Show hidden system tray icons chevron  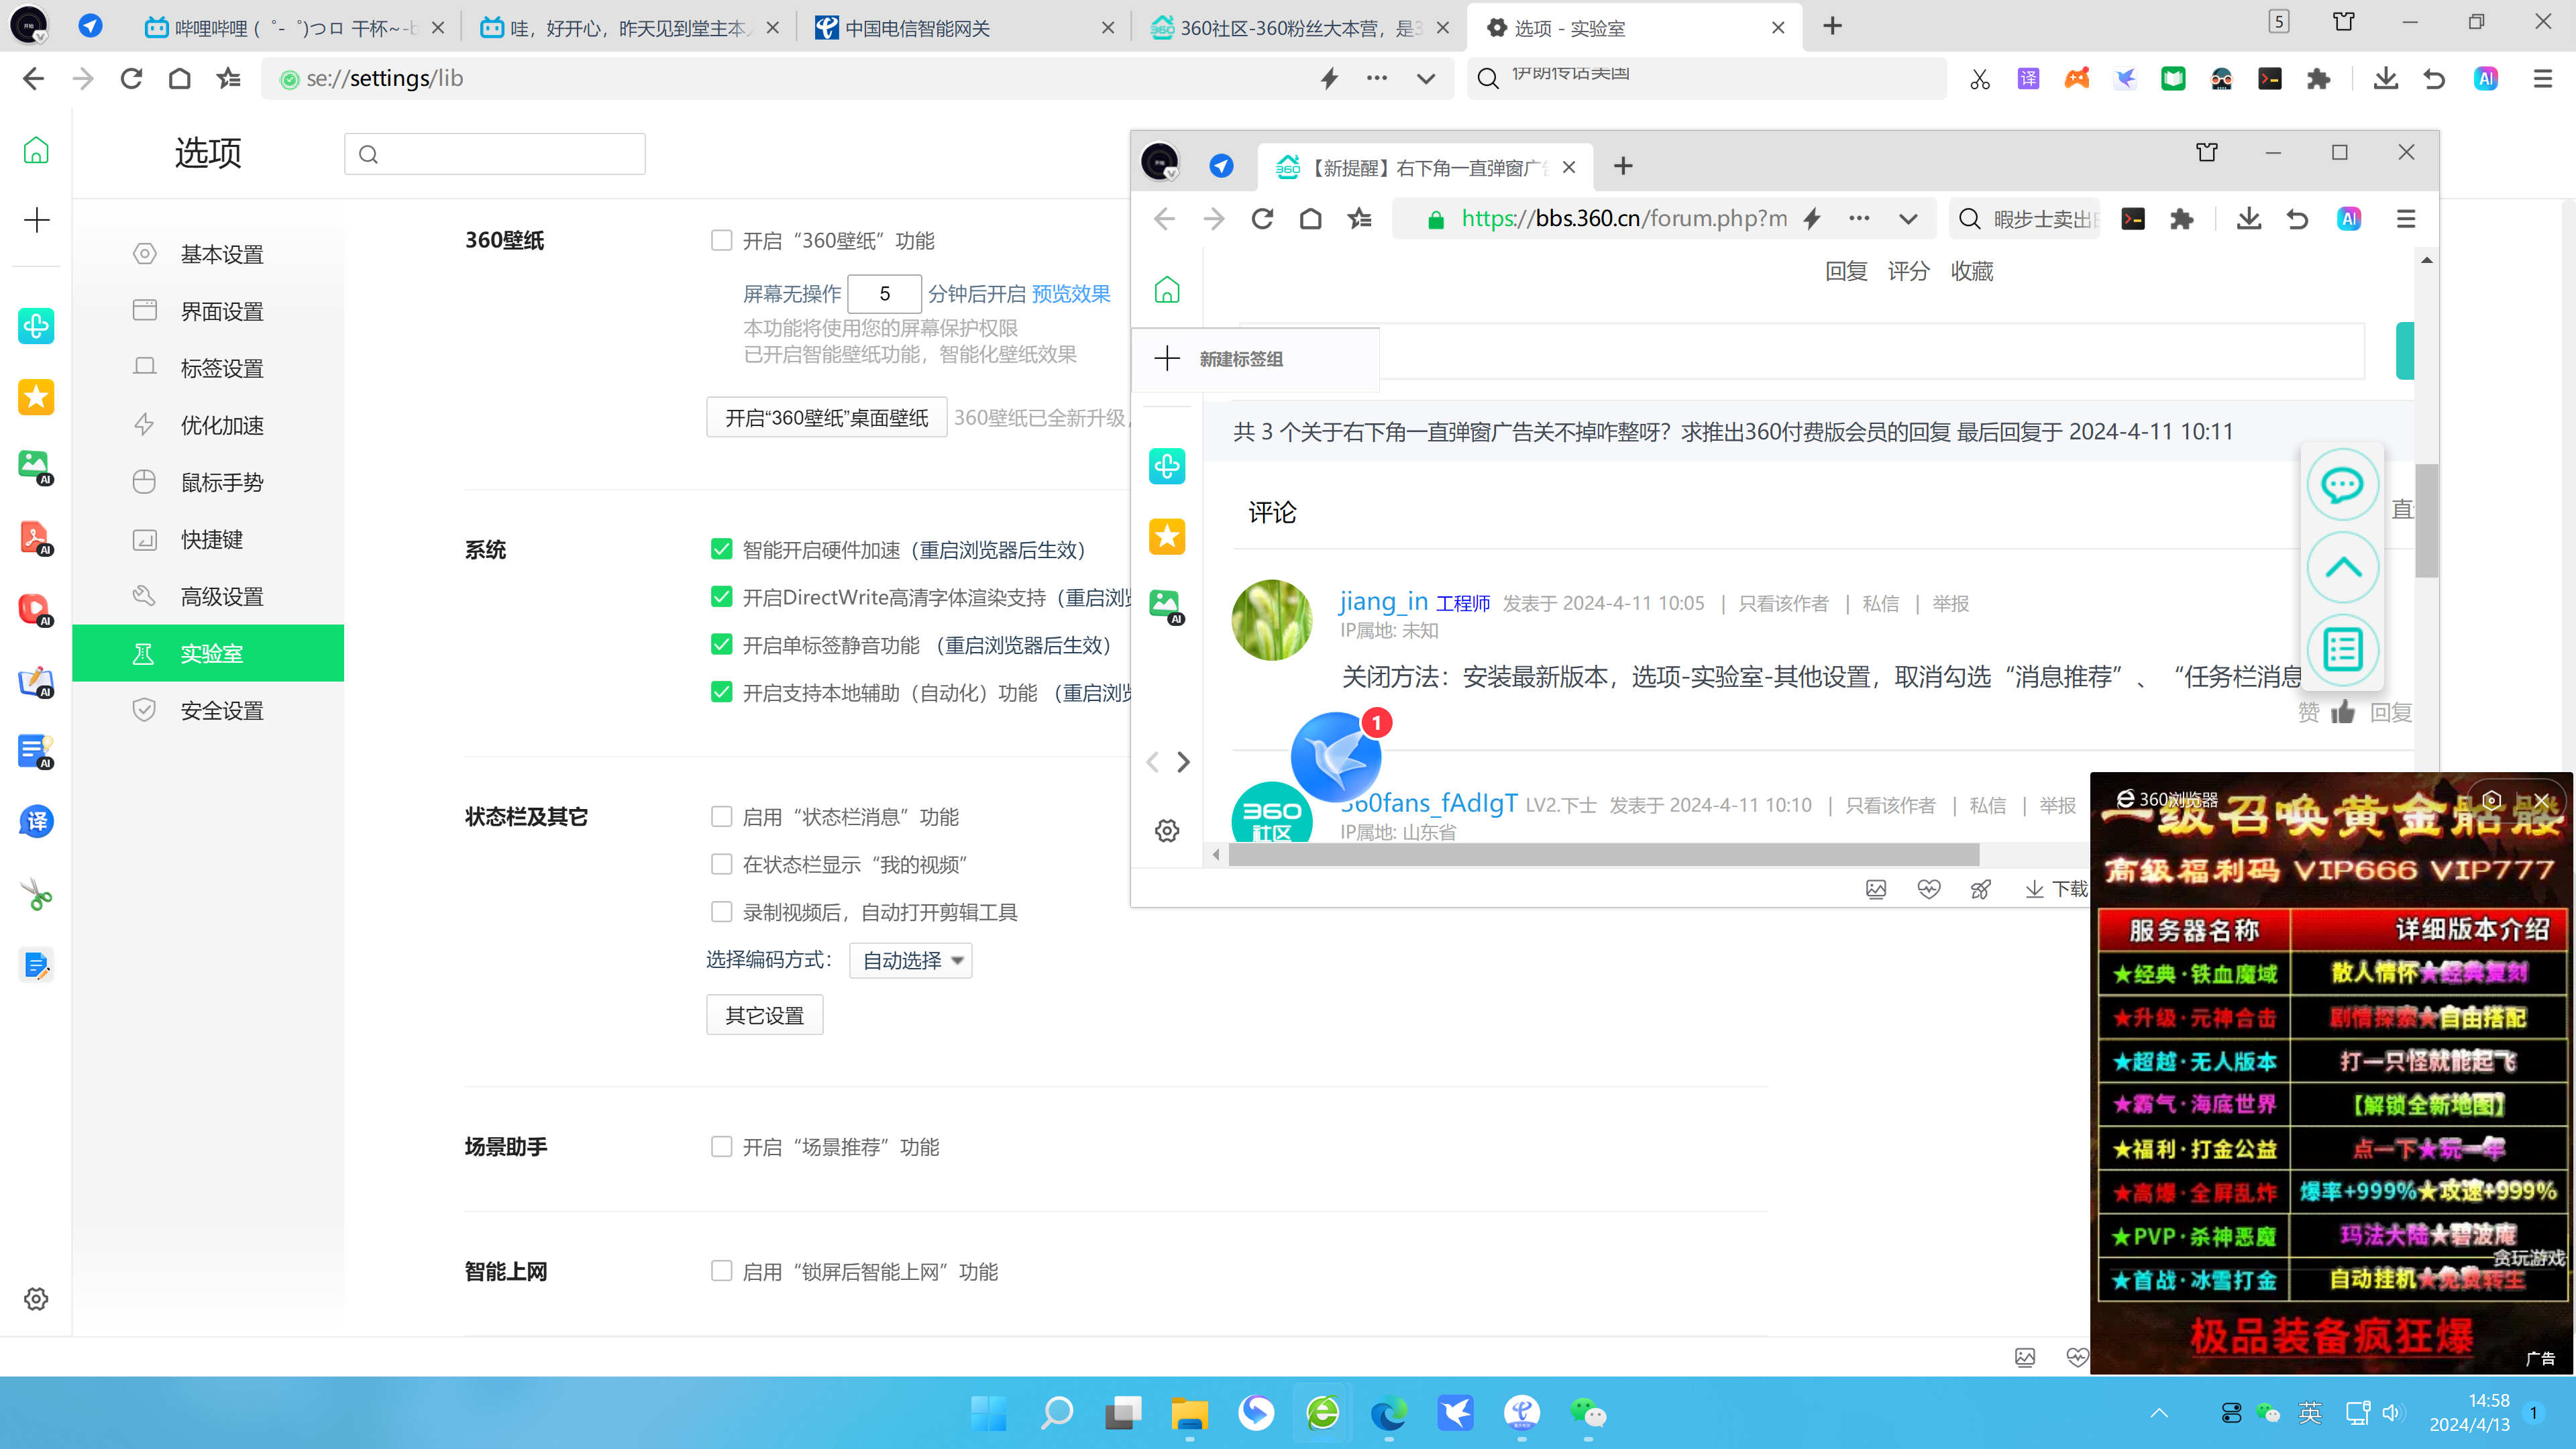(2160, 1413)
